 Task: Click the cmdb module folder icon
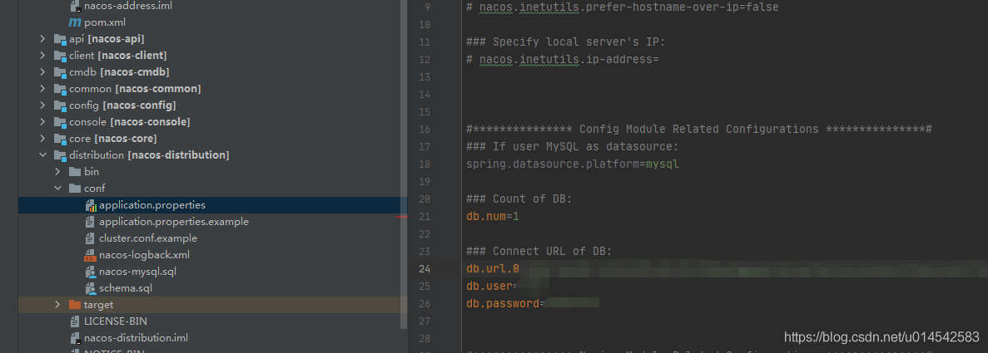[60, 72]
